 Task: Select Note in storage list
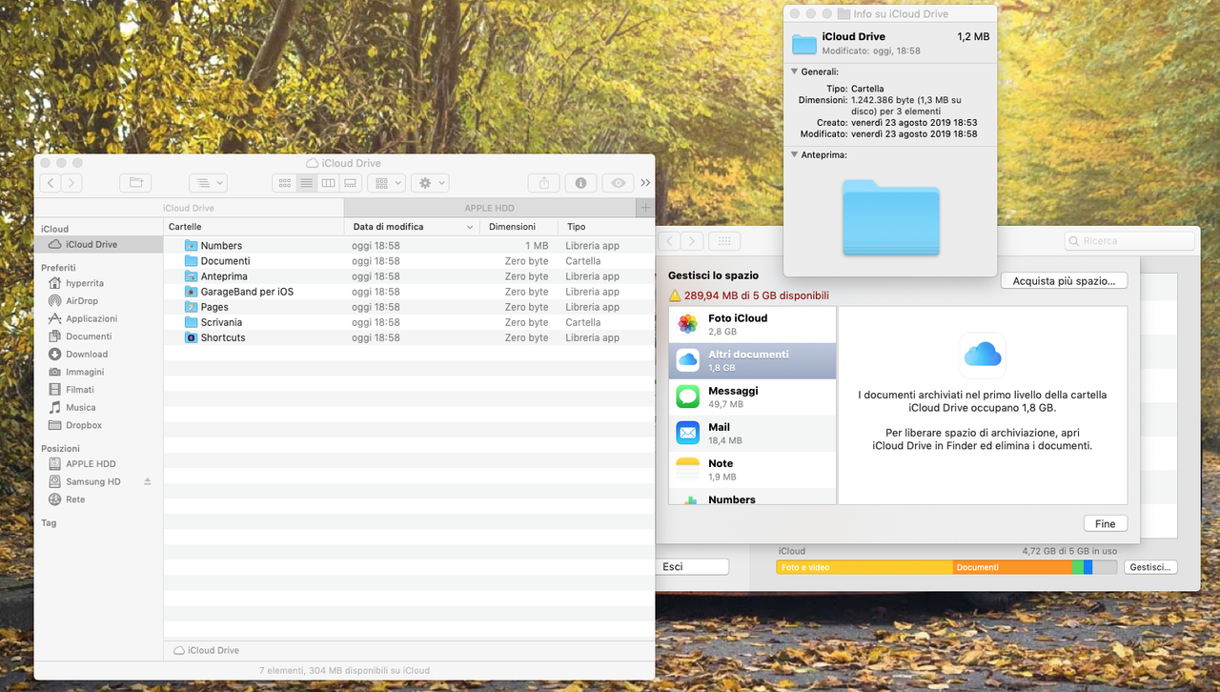[x=752, y=469]
